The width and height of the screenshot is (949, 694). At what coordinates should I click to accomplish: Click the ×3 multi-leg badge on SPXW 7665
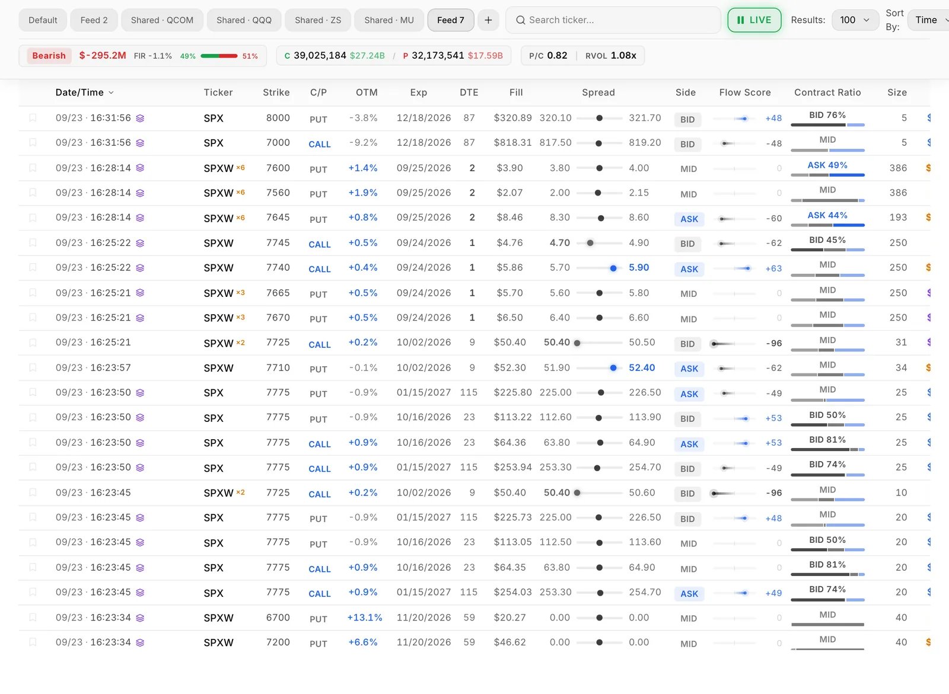[241, 293]
